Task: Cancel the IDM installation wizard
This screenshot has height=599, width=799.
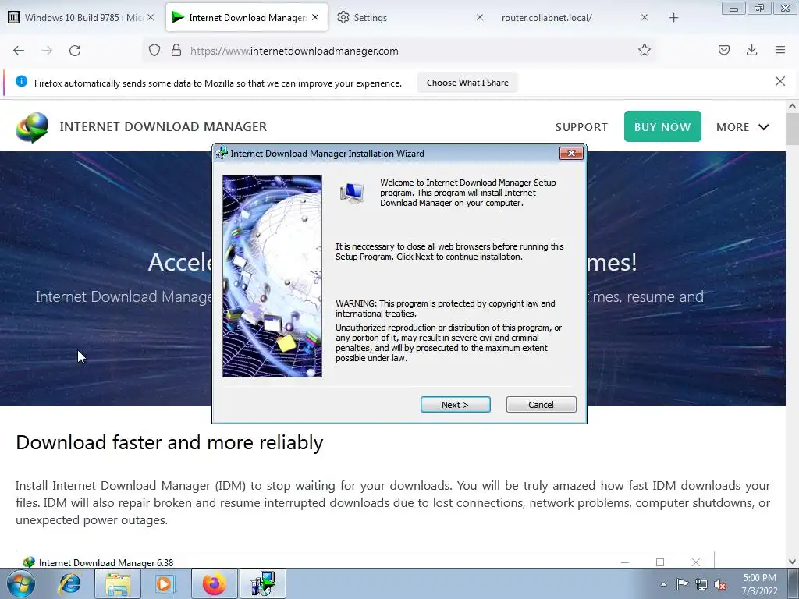Action: point(542,405)
